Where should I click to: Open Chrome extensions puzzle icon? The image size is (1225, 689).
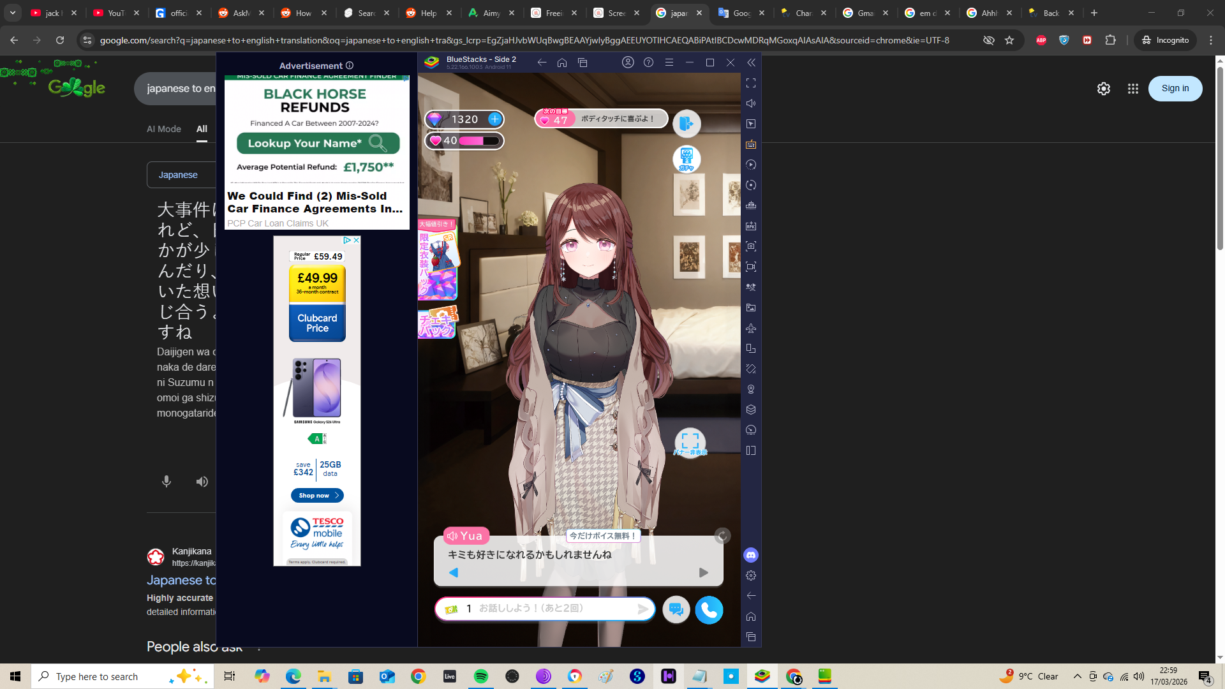[x=1110, y=40]
